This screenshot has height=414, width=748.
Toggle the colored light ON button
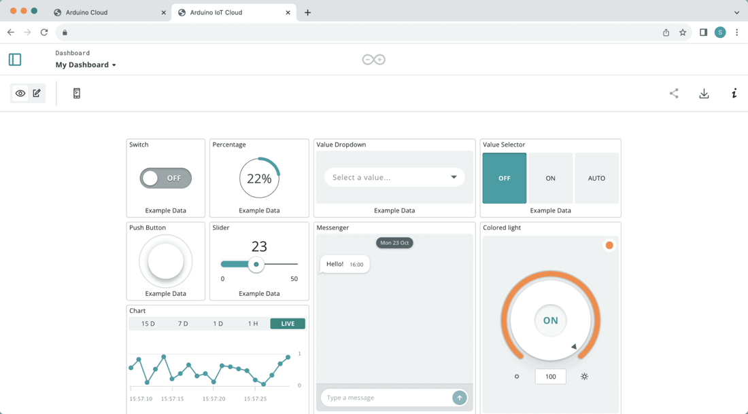click(551, 320)
